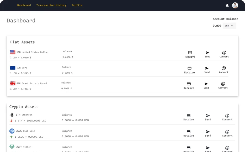Click the Receive icon in the GBR row
The height and width of the screenshot is (152, 245).
(189, 84)
